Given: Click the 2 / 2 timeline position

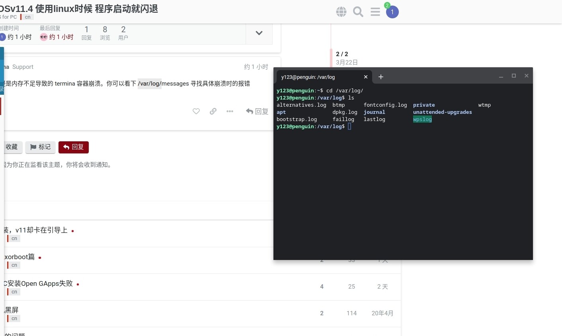Looking at the screenshot, I should [342, 54].
